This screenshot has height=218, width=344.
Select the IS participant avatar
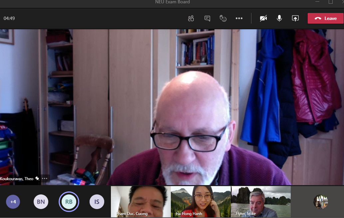[97, 202]
